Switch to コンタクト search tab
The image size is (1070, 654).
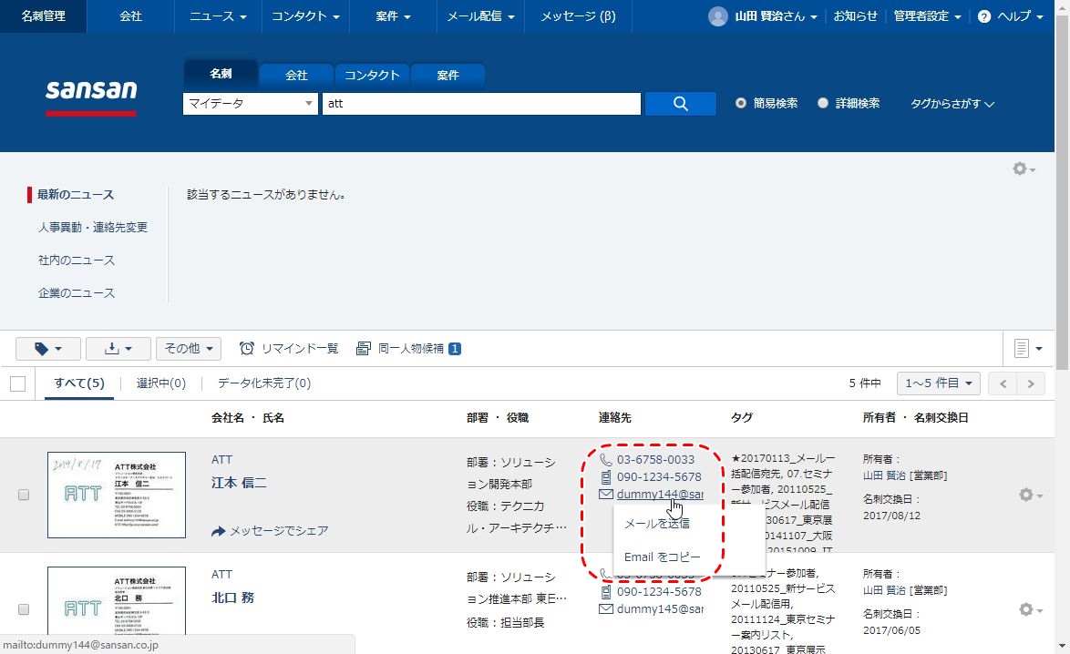[372, 75]
